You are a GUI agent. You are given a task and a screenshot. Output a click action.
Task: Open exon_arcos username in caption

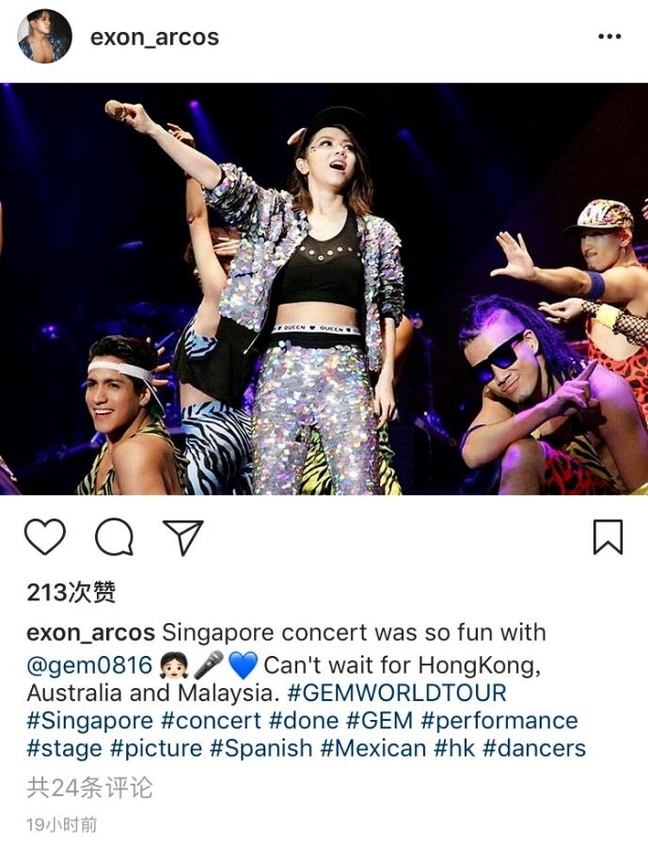(x=90, y=632)
